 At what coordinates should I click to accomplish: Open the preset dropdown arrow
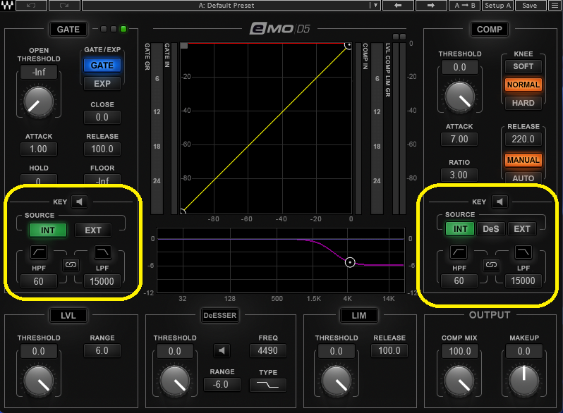(376, 6)
